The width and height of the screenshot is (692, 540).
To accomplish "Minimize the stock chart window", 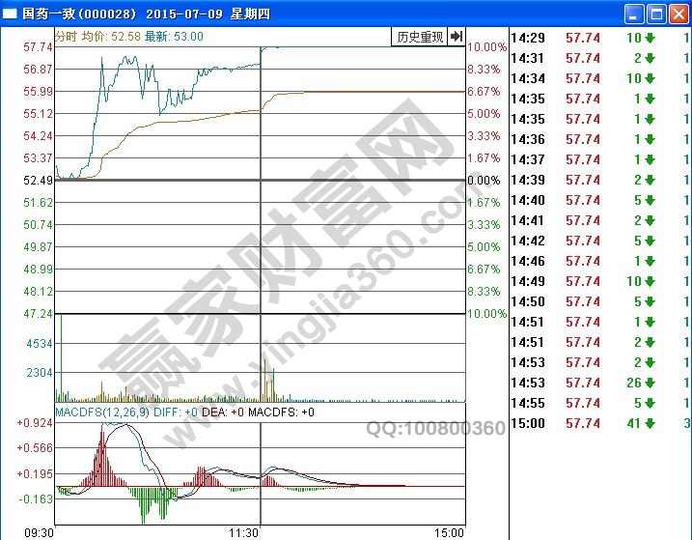I will pyautogui.click(x=633, y=14).
